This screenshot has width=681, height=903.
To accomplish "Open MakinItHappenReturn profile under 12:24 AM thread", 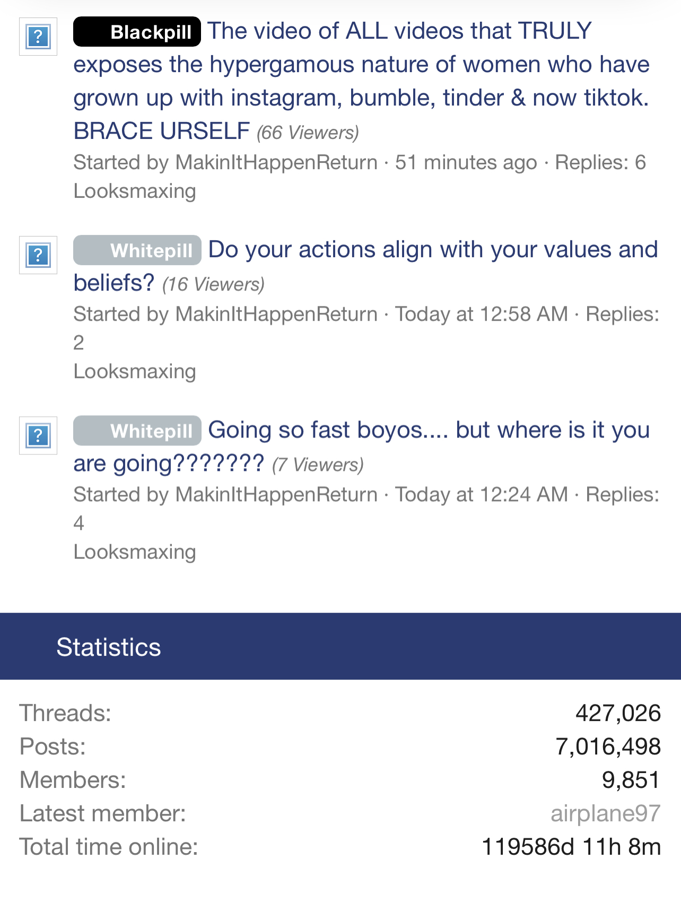I will [276, 494].
